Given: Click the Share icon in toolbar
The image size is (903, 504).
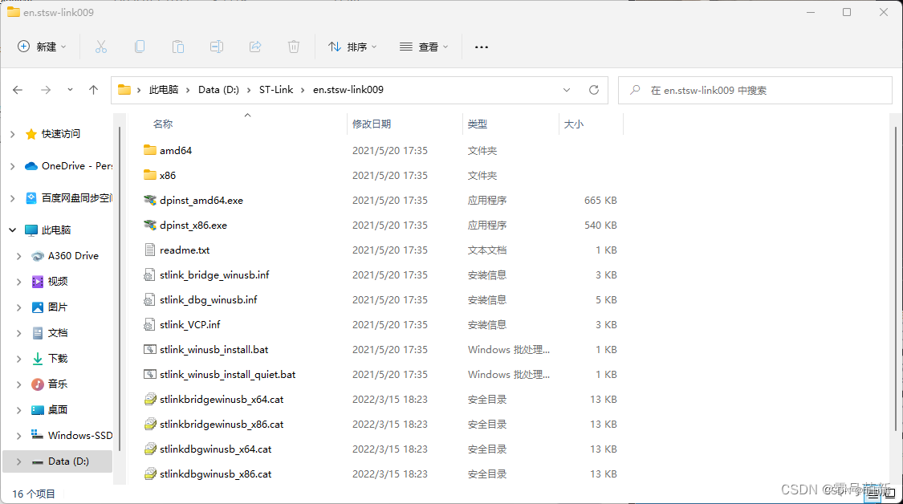Looking at the screenshot, I should tap(255, 47).
